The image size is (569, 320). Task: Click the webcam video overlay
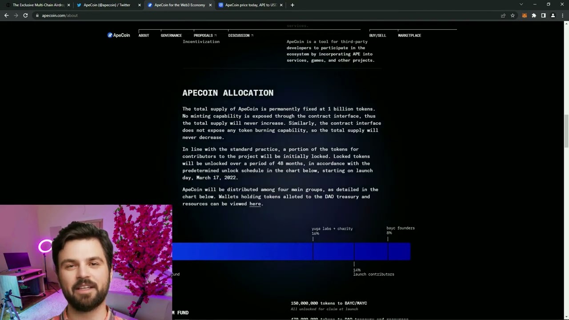(86, 262)
